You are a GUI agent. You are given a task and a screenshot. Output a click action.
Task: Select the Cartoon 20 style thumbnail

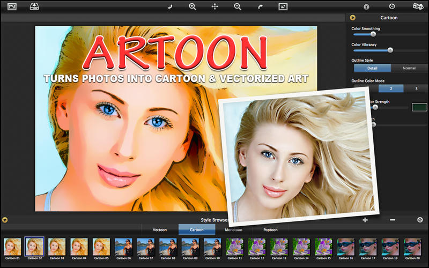coord(412,247)
